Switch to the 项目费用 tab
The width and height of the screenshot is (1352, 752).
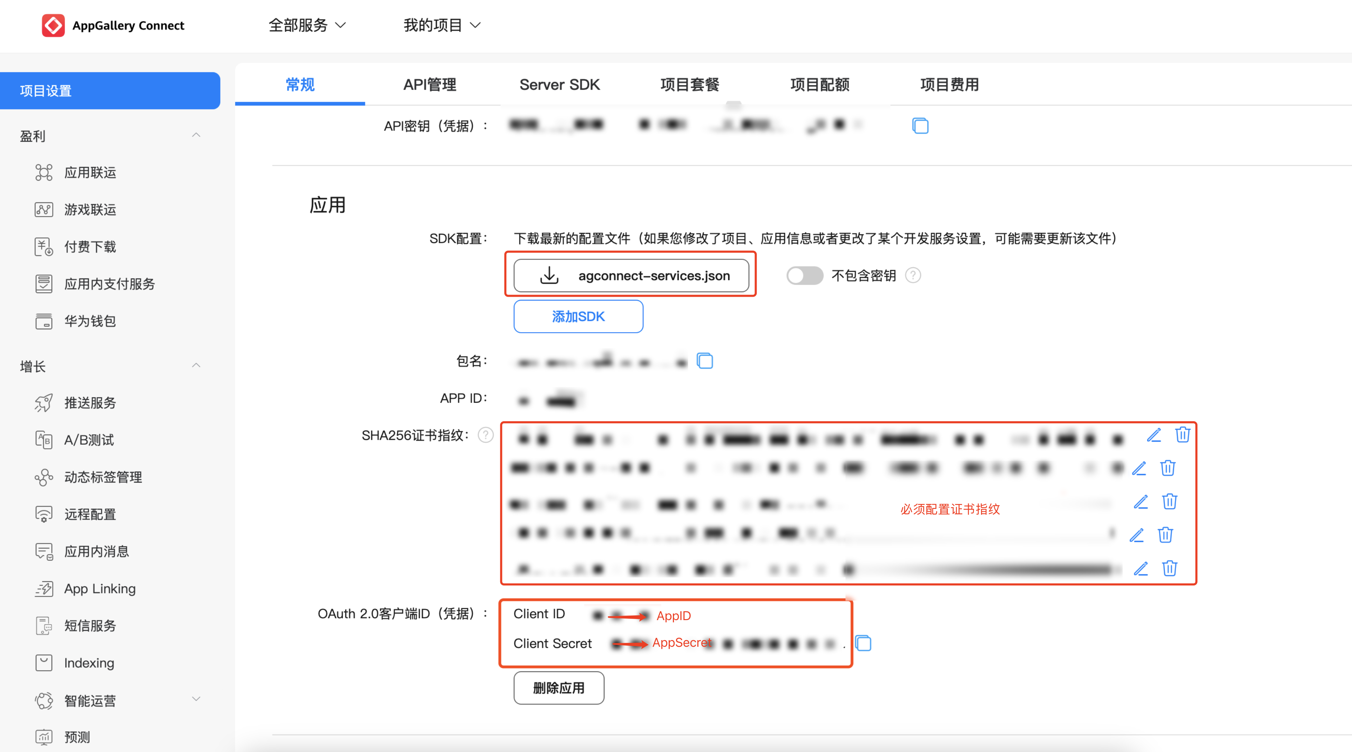(949, 85)
